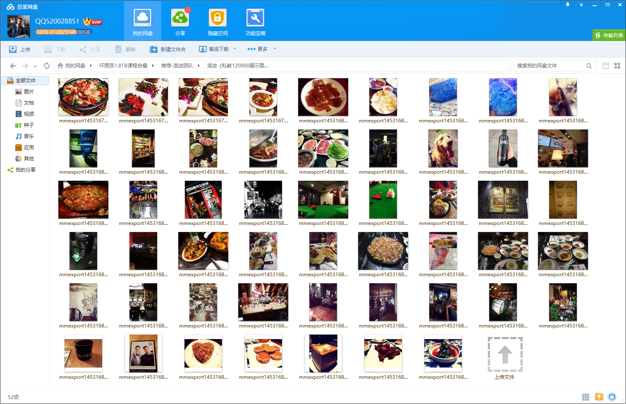The image size is (626, 404).
Task: Go back with the left arrow
Action: [x=13, y=66]
